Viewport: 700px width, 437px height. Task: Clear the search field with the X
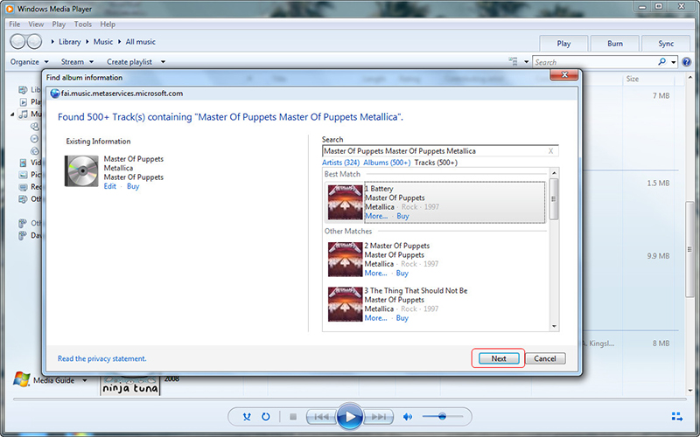point(550,151)
